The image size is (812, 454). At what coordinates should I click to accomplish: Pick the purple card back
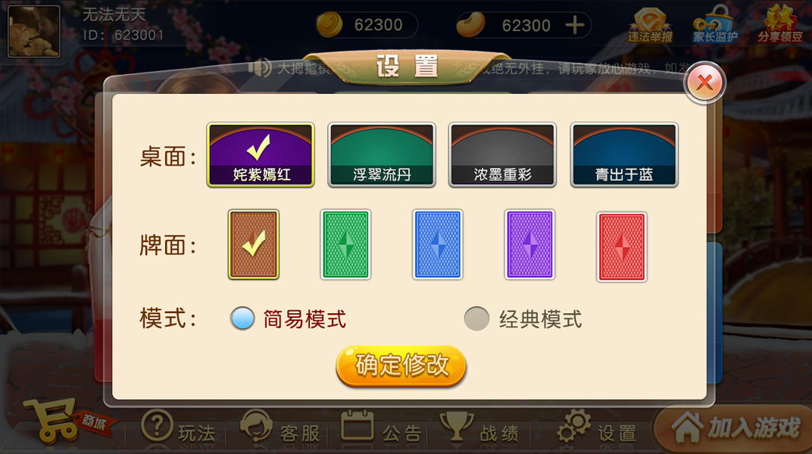click(529, 244)
